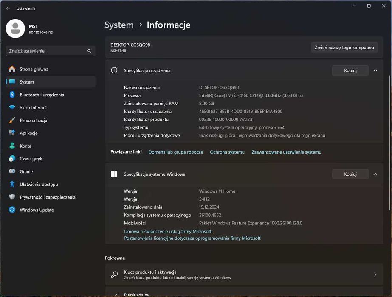
Task: Open Czas i język settings
Action: point(51,159)
